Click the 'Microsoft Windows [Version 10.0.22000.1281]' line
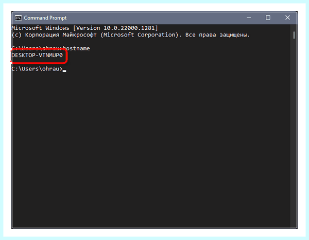The height and width of the screenshot is (240, 309). click(85, 28)
